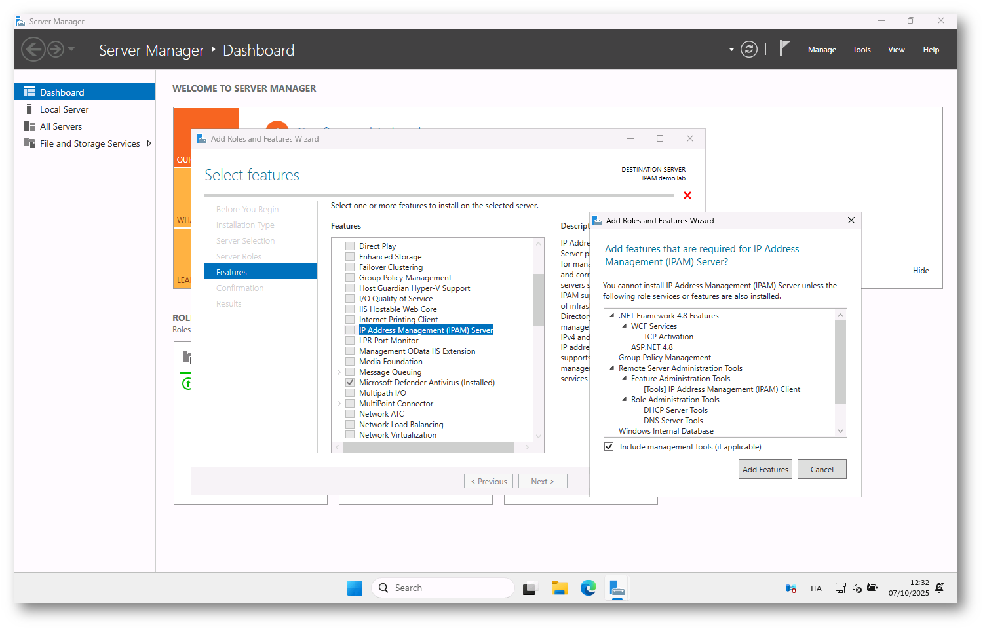Image resolution: width=985 pixels, height=631 pixels.
Task: Open the Tools menu
Action: point(861,50)
